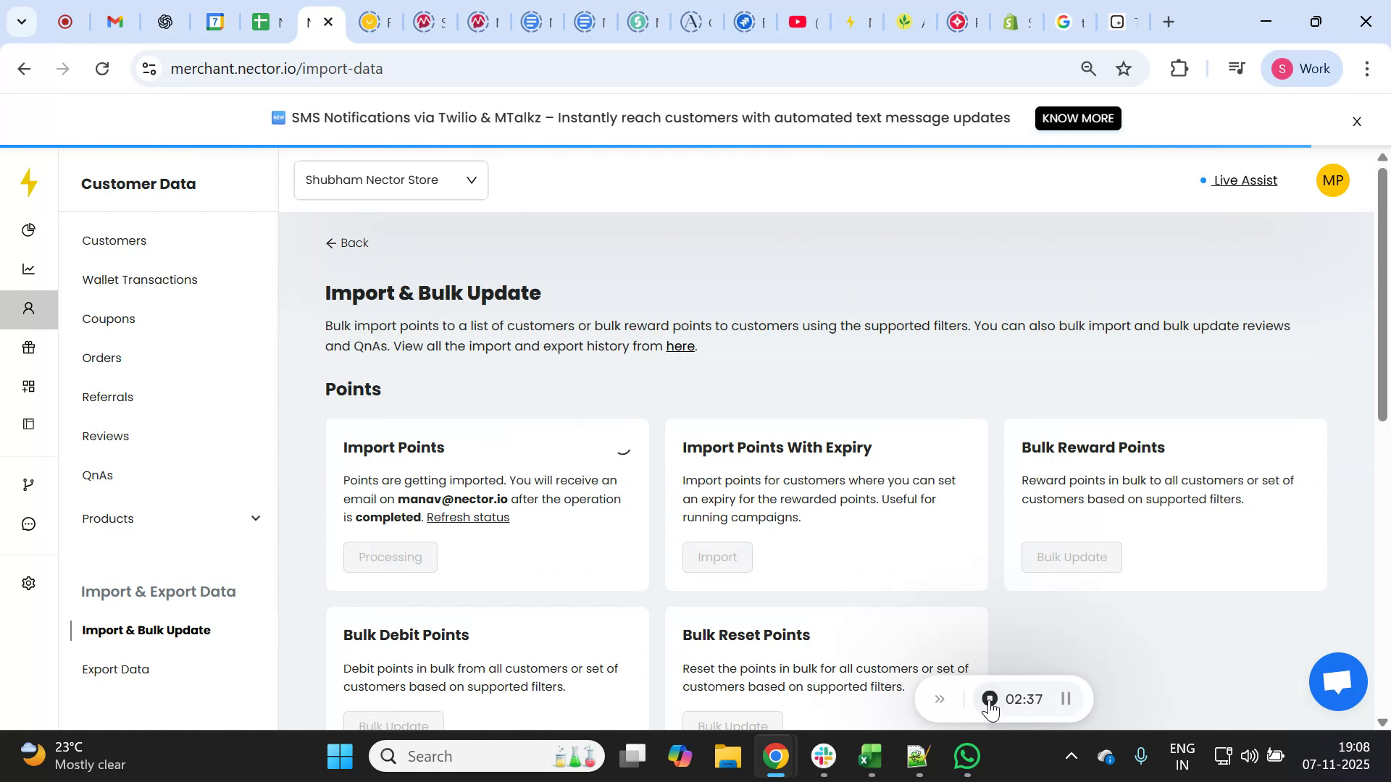Click KNOW MORE on the SMS banner
Viewport: 1391px width, 782px height.
(x=1077, y=118)
